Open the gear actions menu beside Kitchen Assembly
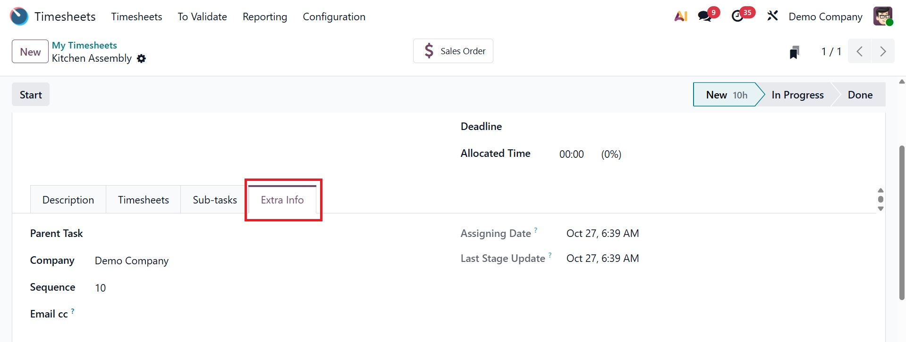This screenshot has width=906, height=342. pos(141,58)
